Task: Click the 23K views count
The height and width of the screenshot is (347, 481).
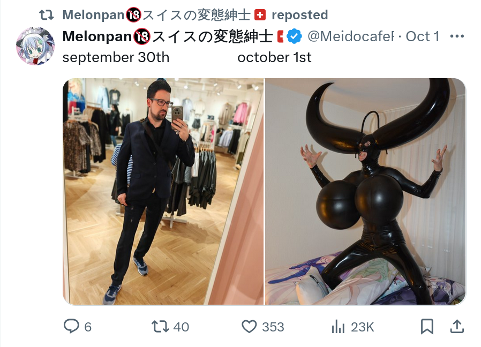Action: 362,327
